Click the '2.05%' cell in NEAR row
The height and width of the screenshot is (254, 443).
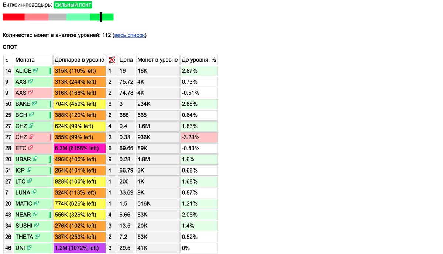[199, 215]
